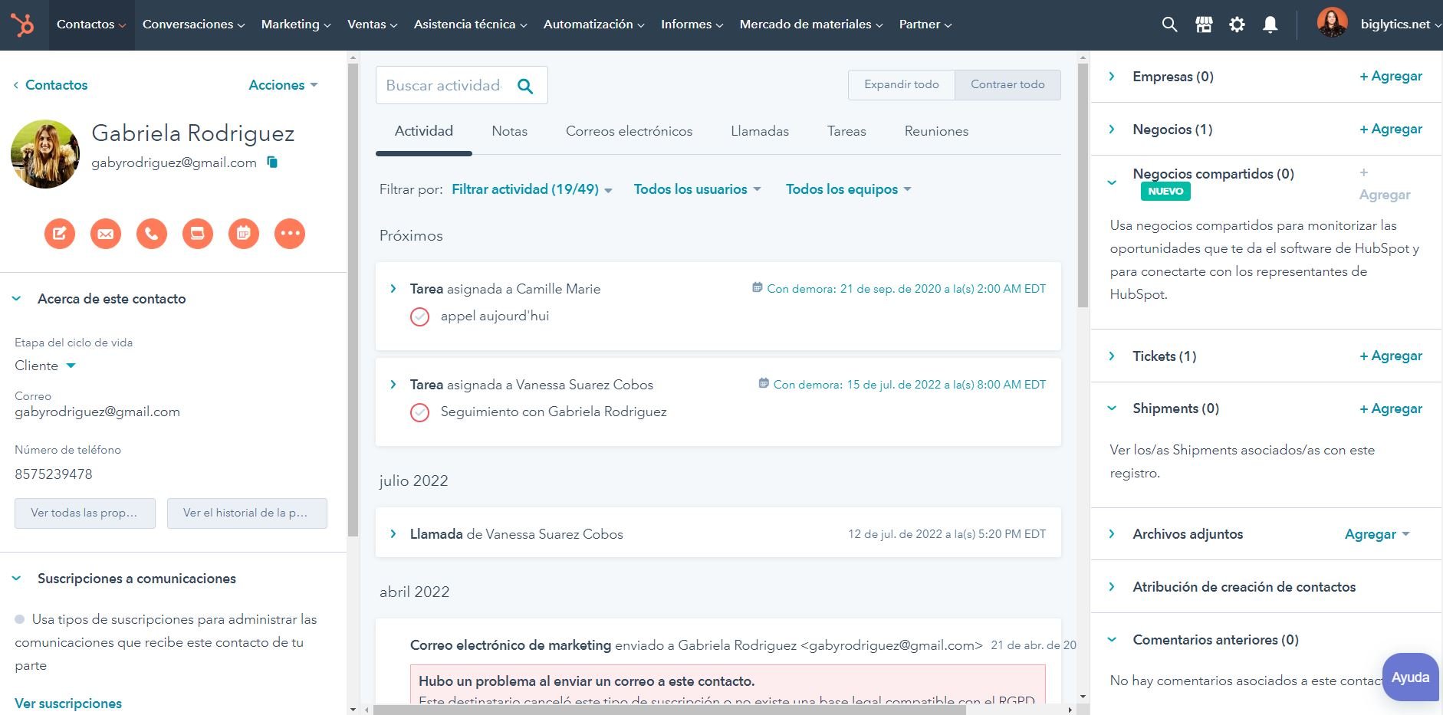Click Contraer todo button
Screen dimensions: 1443x715
tap(1007, 85)
